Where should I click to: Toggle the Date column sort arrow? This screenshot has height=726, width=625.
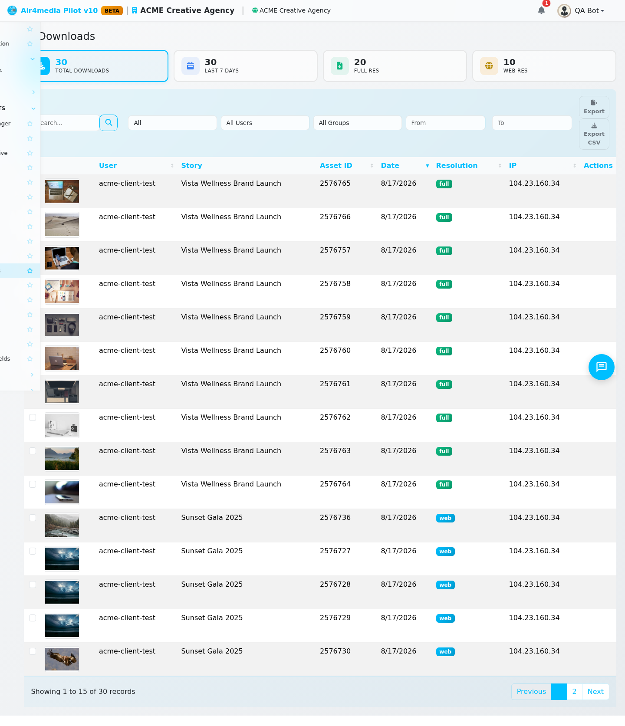[428, 166]
